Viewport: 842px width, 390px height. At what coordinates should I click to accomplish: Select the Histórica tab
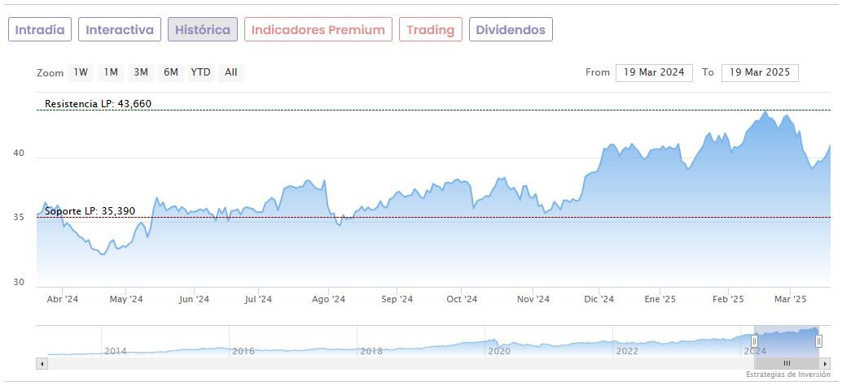click(203, 30)
